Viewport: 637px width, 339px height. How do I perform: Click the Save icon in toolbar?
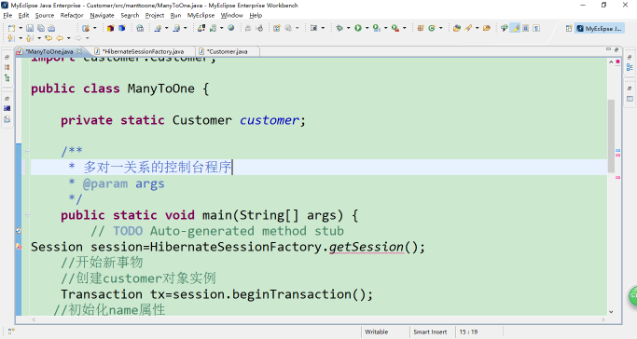[30, 28]
